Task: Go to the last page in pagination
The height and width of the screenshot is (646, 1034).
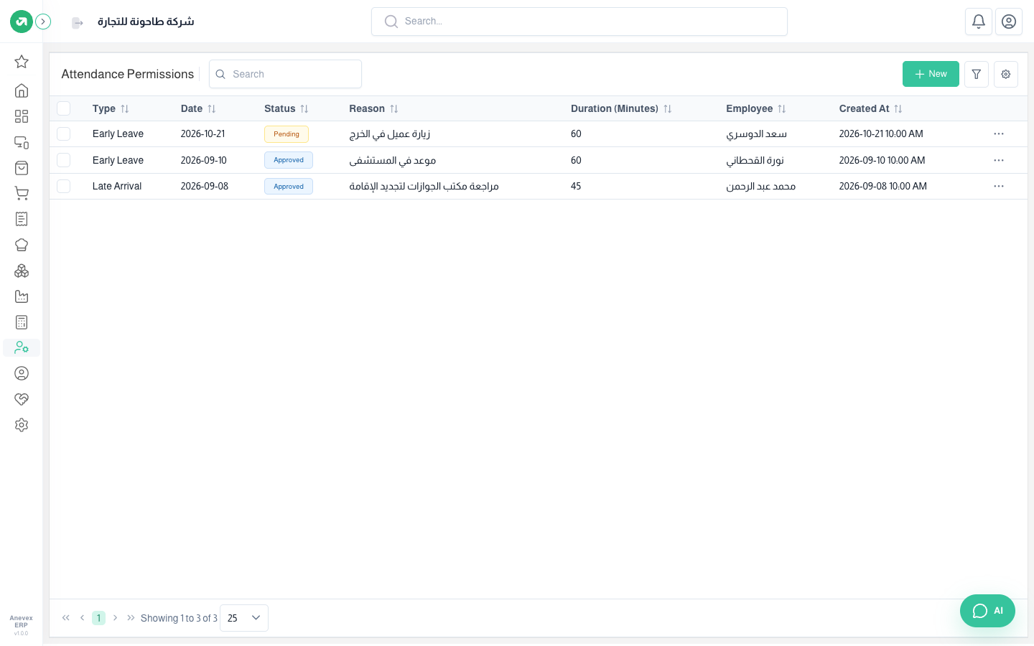Action: (x=131, y=618)
